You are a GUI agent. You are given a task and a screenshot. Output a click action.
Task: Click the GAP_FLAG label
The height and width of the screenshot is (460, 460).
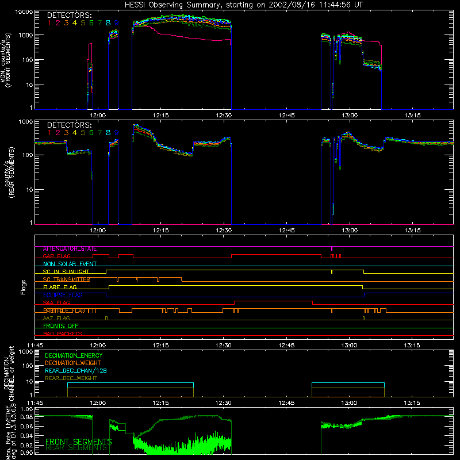click(56, 256)
